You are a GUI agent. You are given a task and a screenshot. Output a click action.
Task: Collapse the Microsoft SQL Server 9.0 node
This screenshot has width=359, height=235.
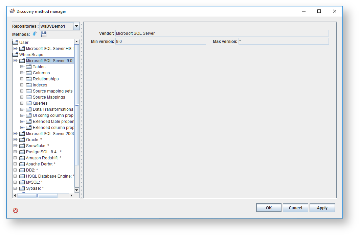tap(15, 61)
